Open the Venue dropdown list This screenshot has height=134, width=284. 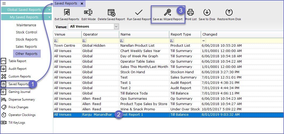click(x=116, y=27)
